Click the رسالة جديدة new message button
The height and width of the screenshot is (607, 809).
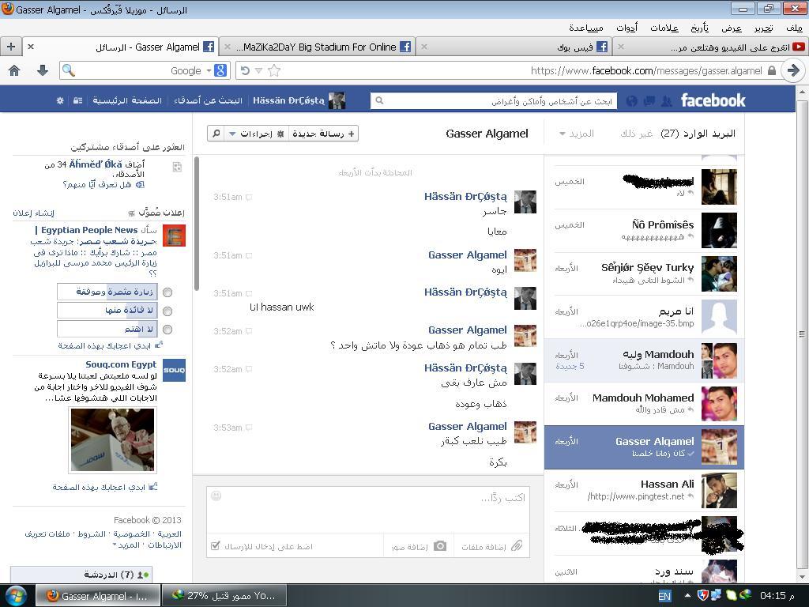pyautogui.click(x=323, y=134)
